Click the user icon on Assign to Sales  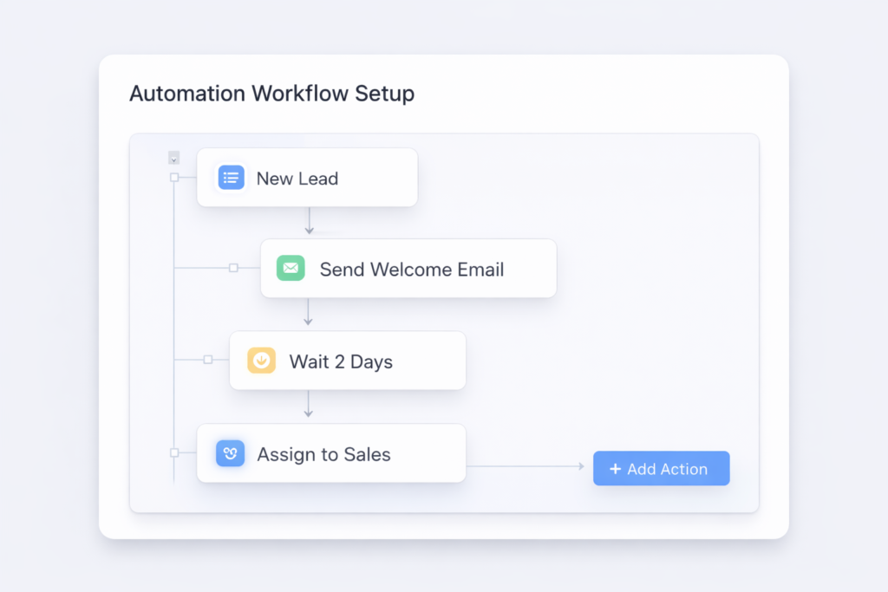tap(229, 453)
